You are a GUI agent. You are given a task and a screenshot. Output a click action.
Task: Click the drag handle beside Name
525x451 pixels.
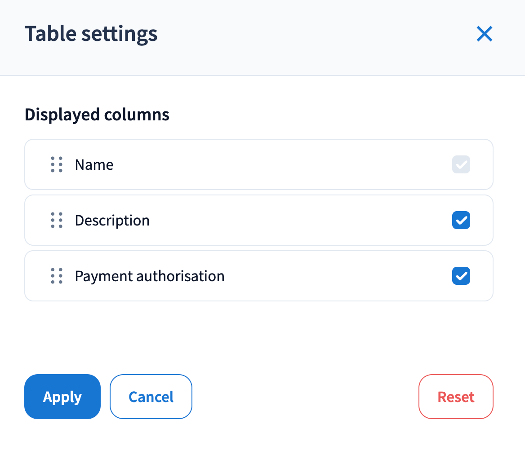pos(57,165)
